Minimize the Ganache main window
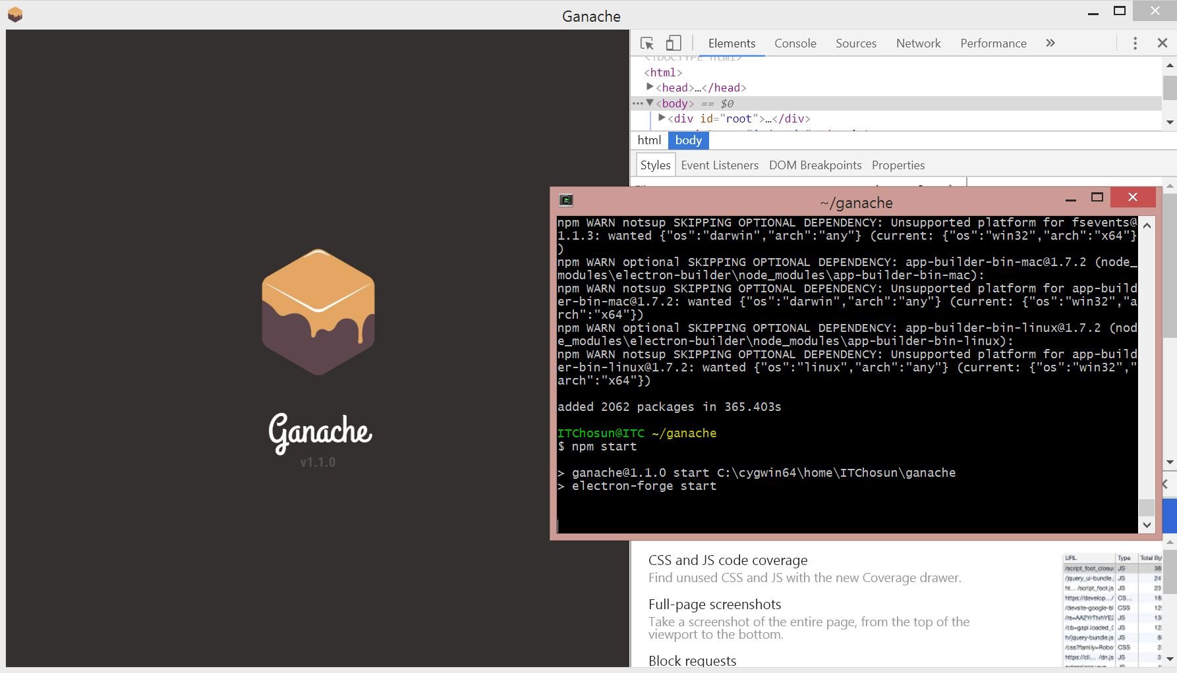Image resolution: width=1177 pixels, height=673 pixels. (1093, 12)
